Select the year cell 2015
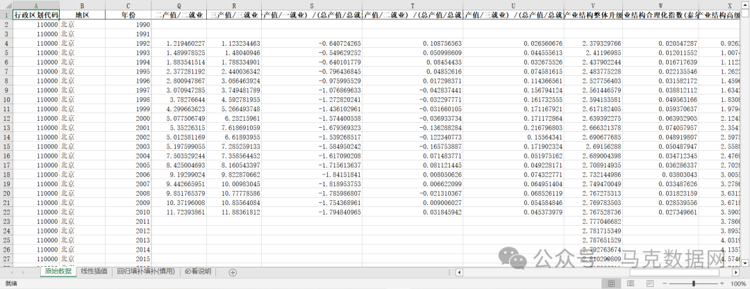This screenshot has height=289, width=750. point(128,259)
